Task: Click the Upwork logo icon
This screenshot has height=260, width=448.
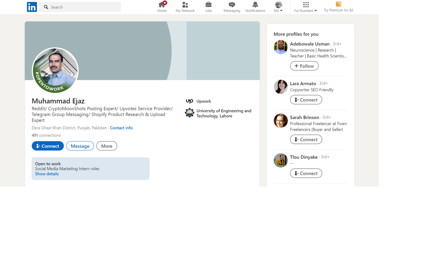Action: point(189,101)
